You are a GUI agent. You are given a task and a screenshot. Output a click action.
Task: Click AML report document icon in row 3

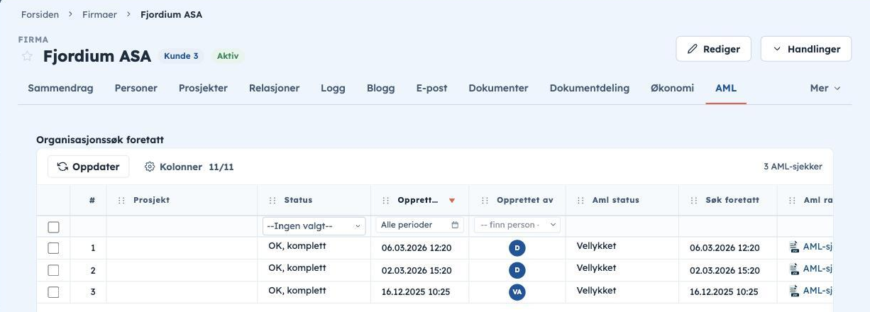794,291
